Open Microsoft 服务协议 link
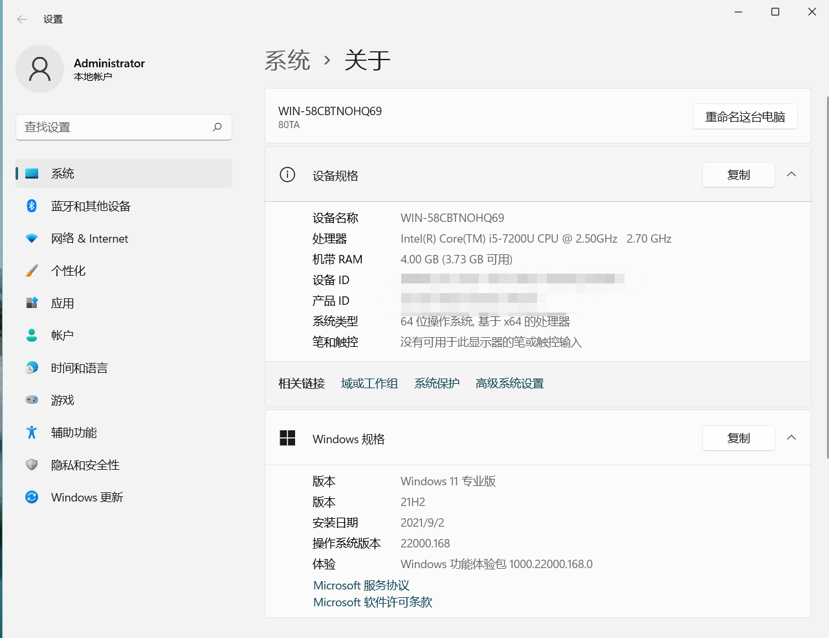This screenshot has height=638, width=829. [x=361, y=586]
